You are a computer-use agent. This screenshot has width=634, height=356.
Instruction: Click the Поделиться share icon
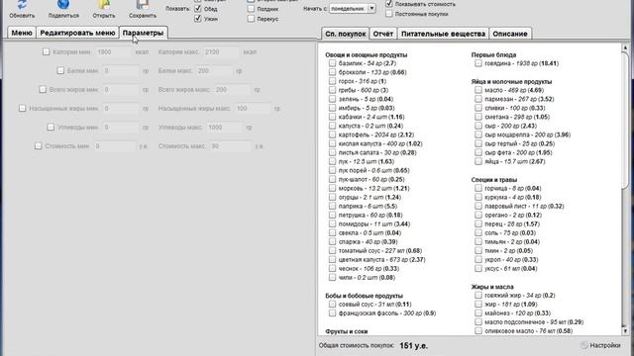[x=63, y=5]
